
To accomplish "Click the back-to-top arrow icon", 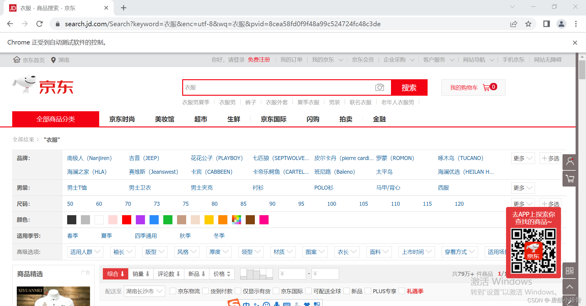I will pyautogui.click(x=570, y=287).
